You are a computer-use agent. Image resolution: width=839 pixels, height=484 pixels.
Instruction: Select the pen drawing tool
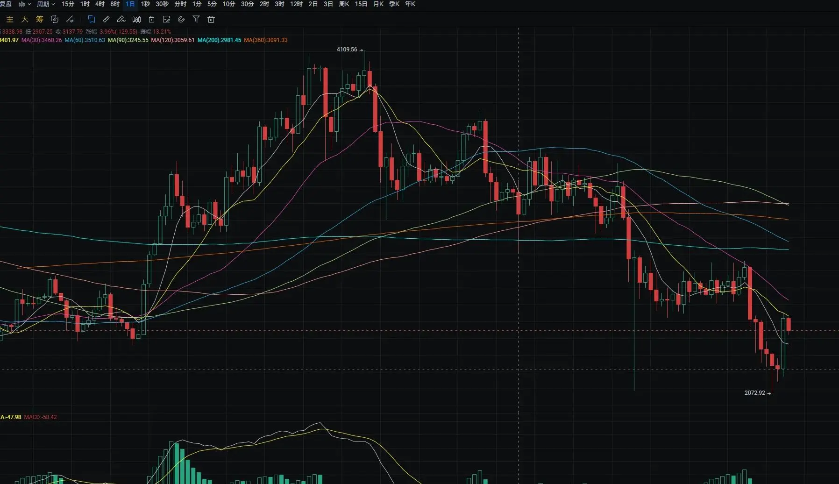(121, 20)
